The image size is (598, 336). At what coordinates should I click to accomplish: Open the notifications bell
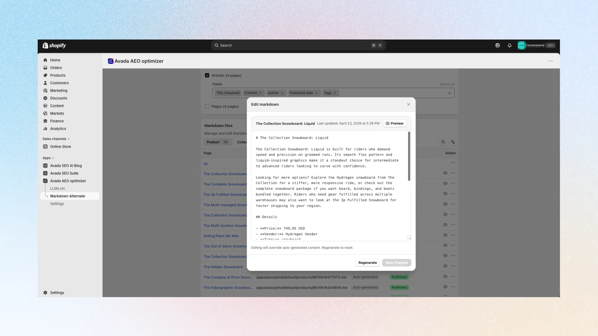510,45
